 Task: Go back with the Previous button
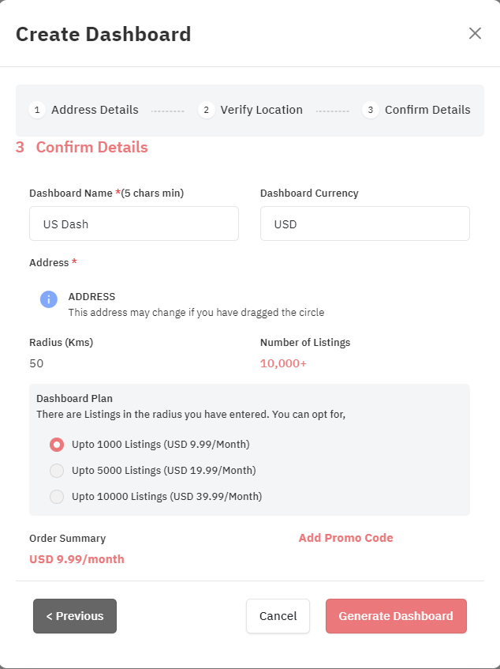[x=75, y=616]
